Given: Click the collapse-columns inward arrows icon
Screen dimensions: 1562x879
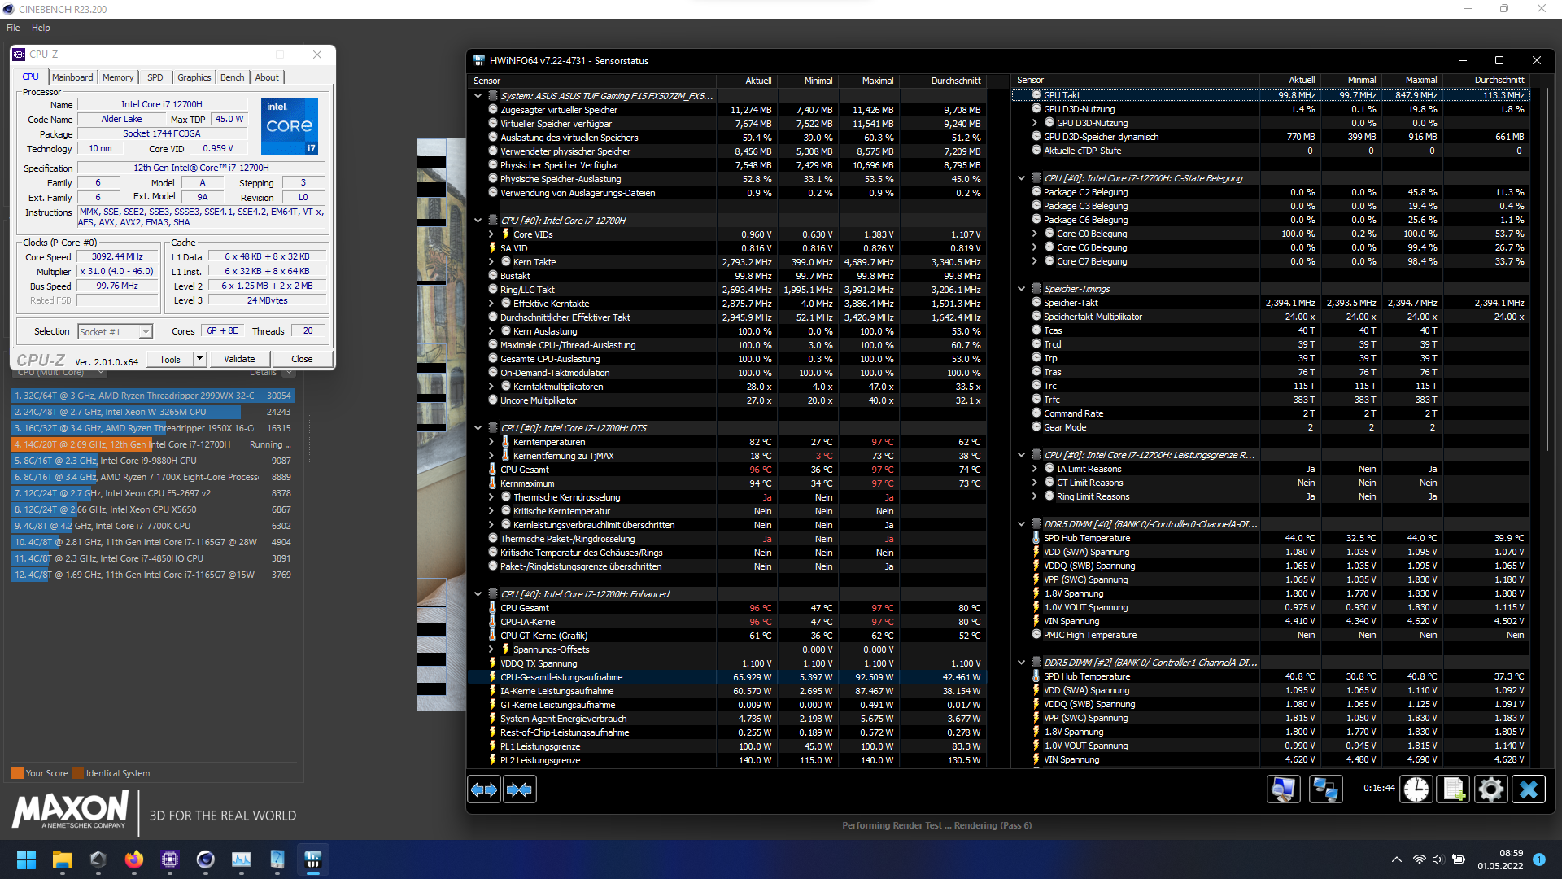Looking at the screenshot, I should [519, 789].
